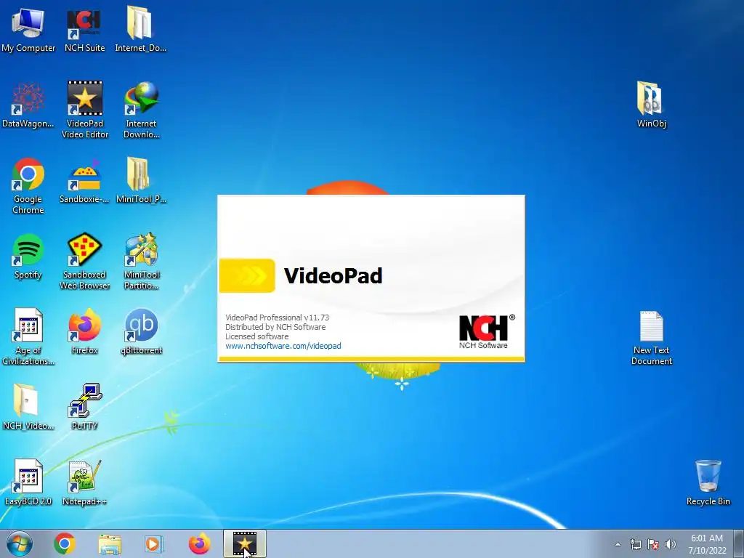Viewport: 744px width, 558px height.
Task: Open Firefox from the taskbar
Action: (x=199, y=543)
